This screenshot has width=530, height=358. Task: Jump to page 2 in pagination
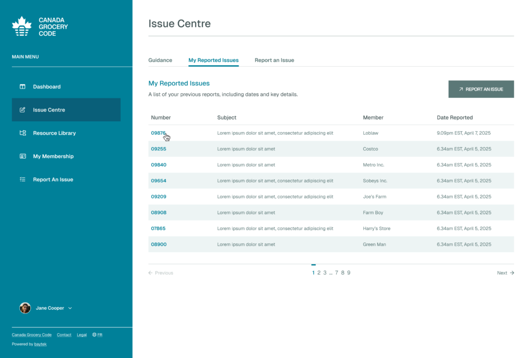tap(319, 273)
